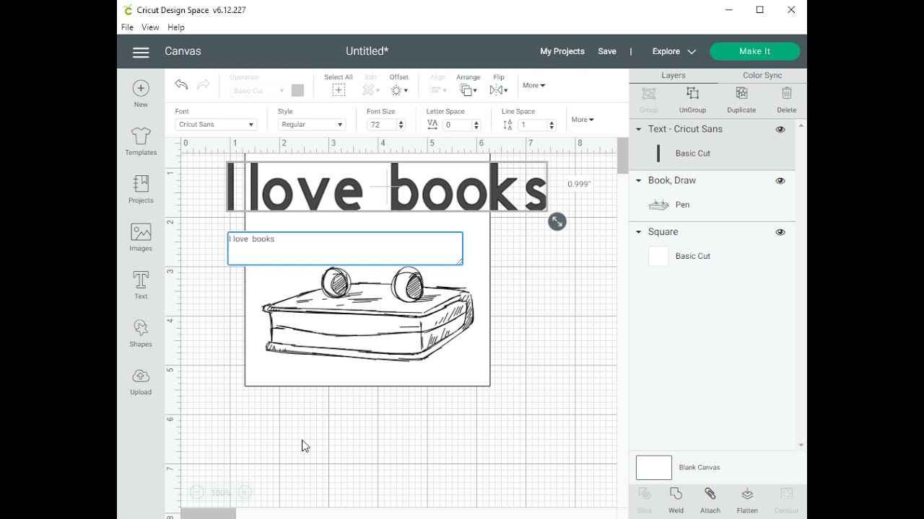Screen dimensions: 924x519
Task: Open the File menu
Action: click(x=127, y=27)
